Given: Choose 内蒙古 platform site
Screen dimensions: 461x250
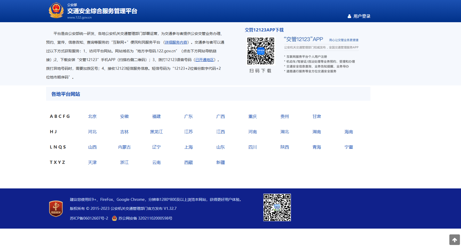Looking at the screenshot, I should pyautogui.click(x=125, y=147).
